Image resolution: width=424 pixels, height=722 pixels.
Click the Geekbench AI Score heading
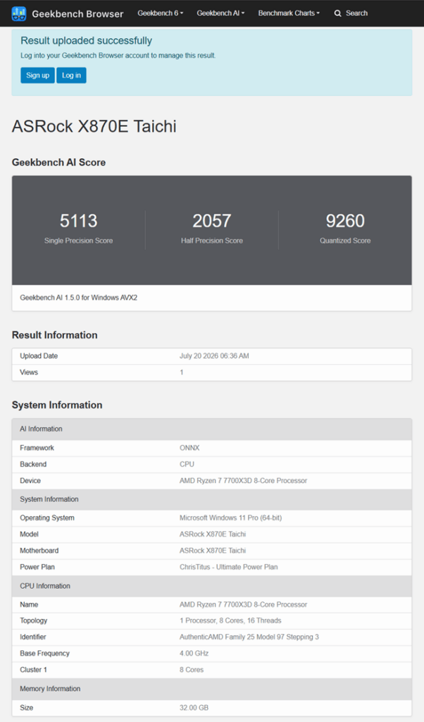(58, 162)
